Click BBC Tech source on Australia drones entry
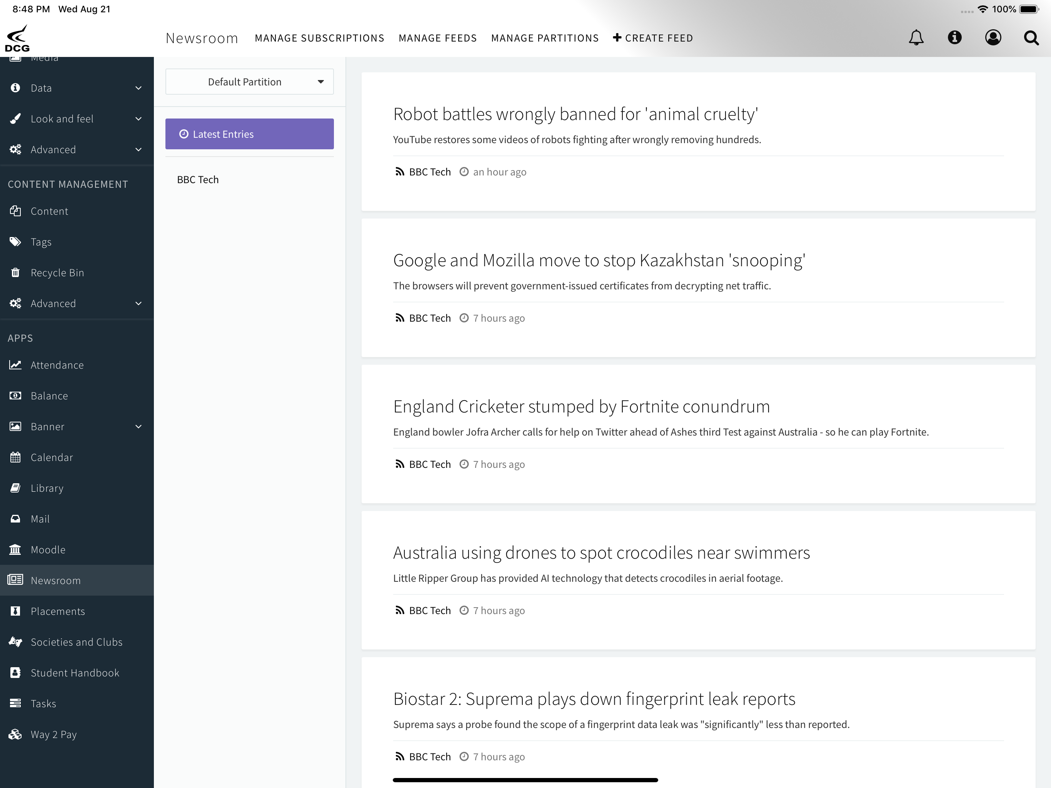 (x=430, y=611)
